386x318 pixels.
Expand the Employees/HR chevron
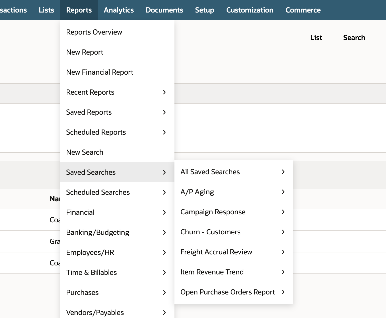point(164,252)
